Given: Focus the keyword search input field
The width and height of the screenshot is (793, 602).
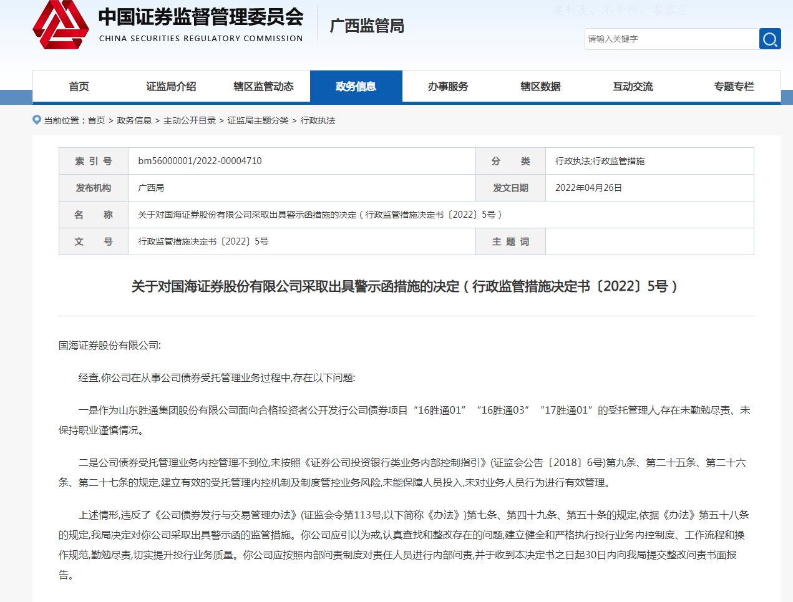Looking at the screenshot, I should pos(671,39).
